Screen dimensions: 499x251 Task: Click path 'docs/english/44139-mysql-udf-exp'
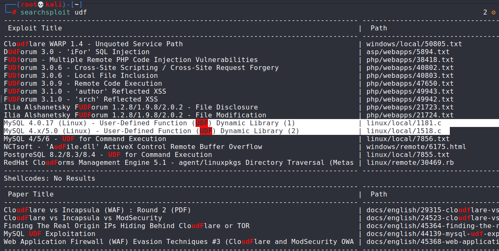(x=432, y=234)
